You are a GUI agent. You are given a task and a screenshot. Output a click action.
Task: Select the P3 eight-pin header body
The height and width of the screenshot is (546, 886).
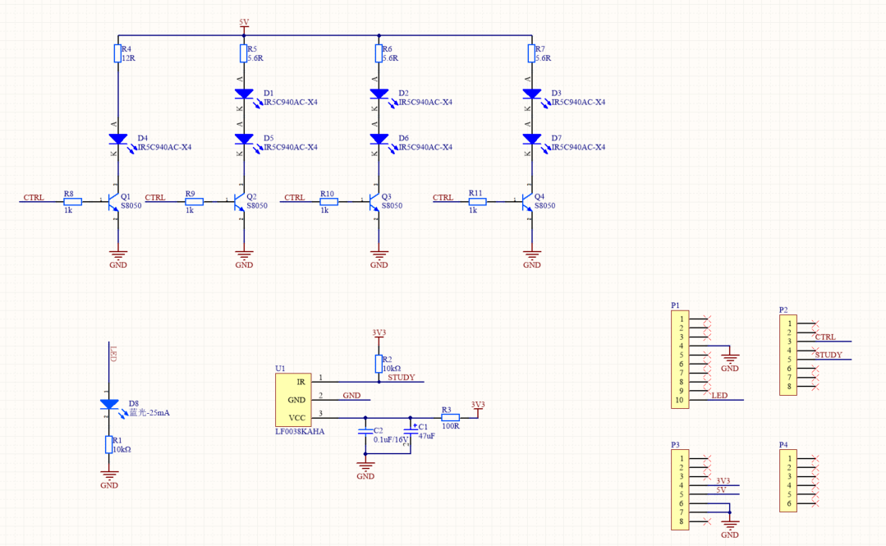(680, 489)
